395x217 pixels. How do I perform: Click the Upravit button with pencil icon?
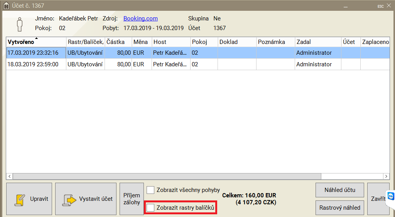(29, 199)
